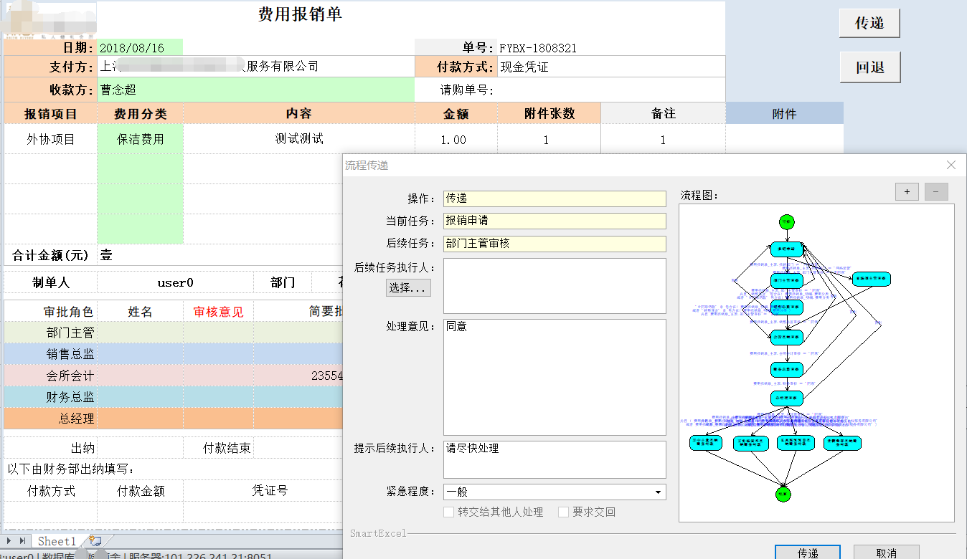Click the green start node in flowchart
This screenshot has height=559, width=967.
point(787,222)
